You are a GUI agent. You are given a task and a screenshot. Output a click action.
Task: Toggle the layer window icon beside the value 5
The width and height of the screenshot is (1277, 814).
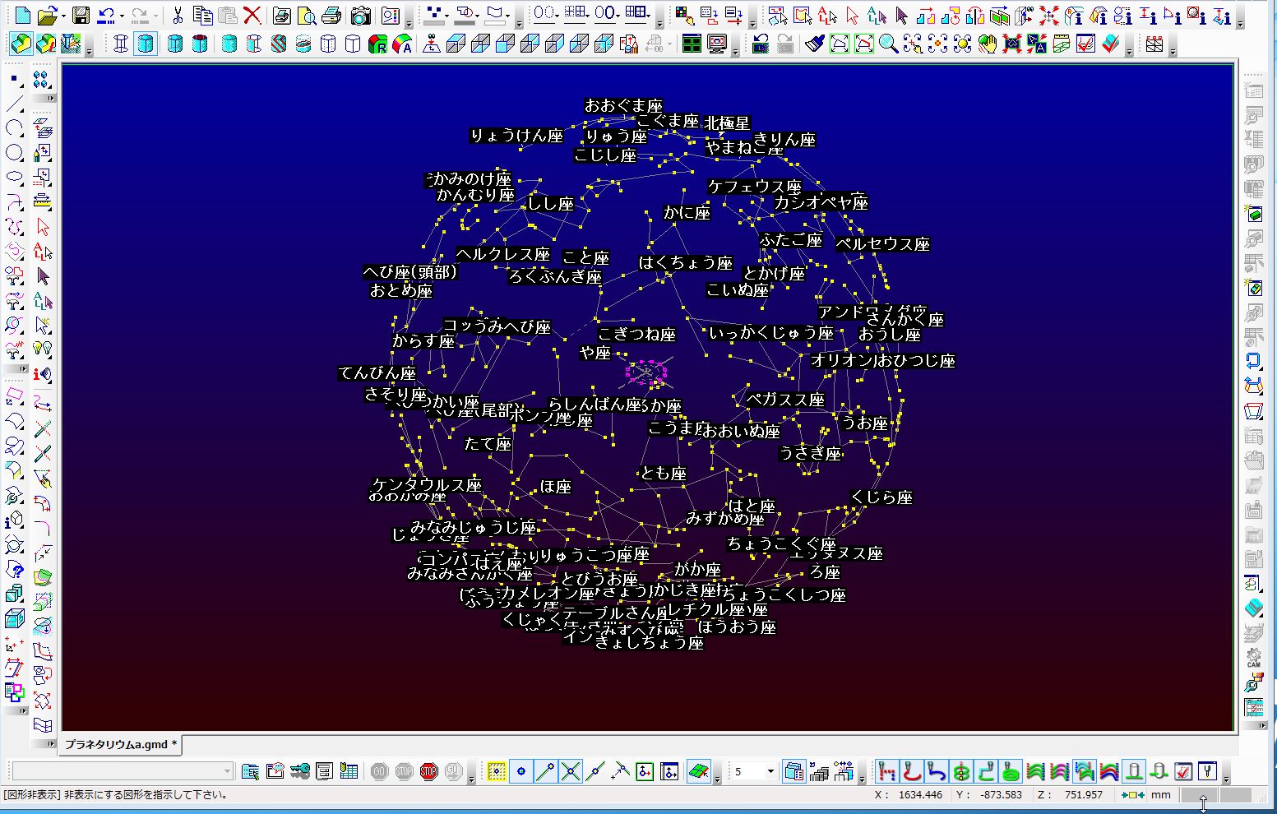pos(793,771)
